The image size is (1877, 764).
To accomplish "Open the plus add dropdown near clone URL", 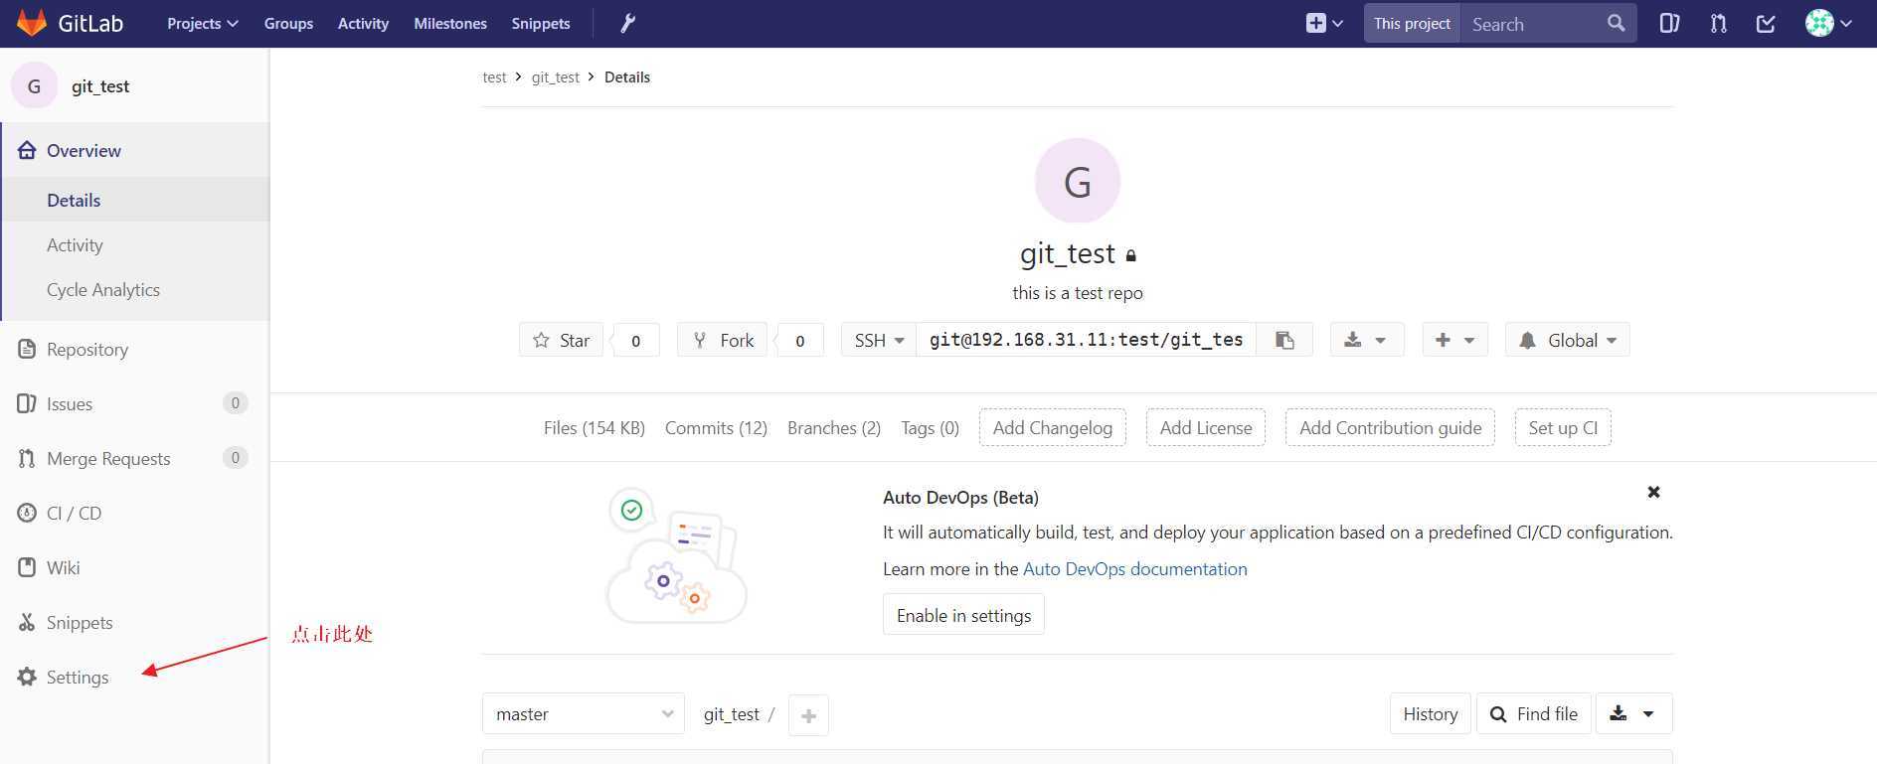I will tap(1454, 340).
